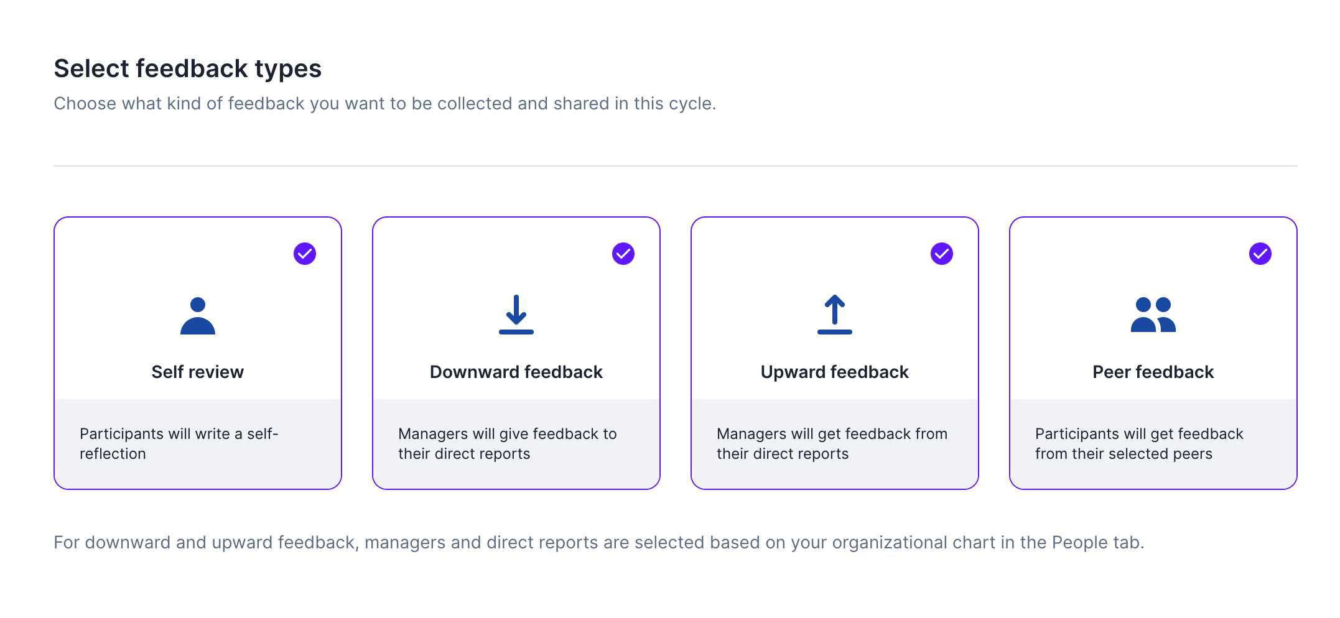Click the Peer feedback two-people icon
Screen dimensions: 1340x618
click(x=1153, y=315)
